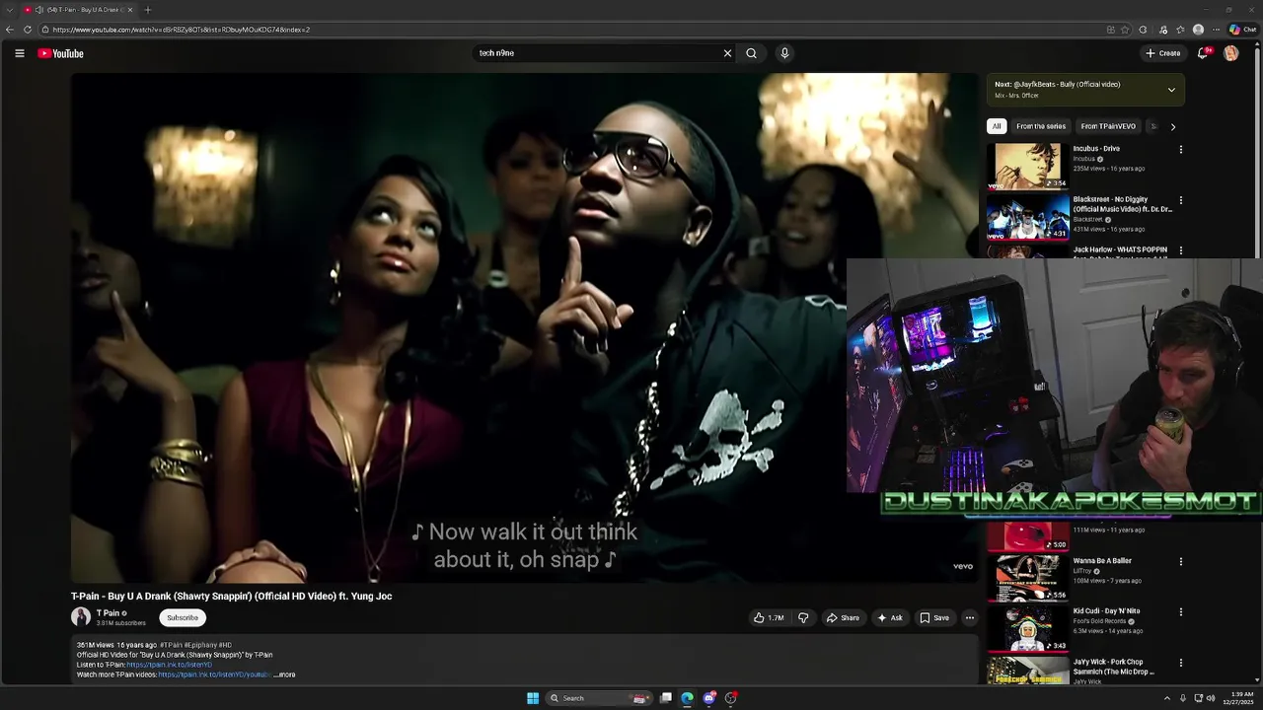This screenshot has height=710, width=1263.
Task: Select the From the series chip
Action: tap(1041, 126)
